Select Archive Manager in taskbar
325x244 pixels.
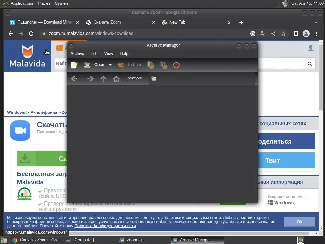click(197, 240)
